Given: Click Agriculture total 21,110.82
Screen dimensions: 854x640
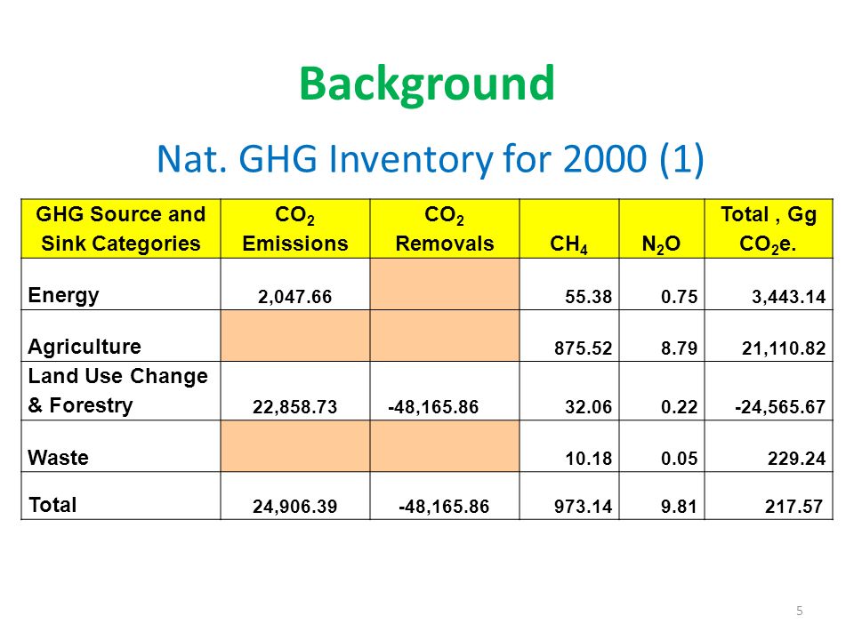Looking at the screenshot, I should [x=784, y=348].
